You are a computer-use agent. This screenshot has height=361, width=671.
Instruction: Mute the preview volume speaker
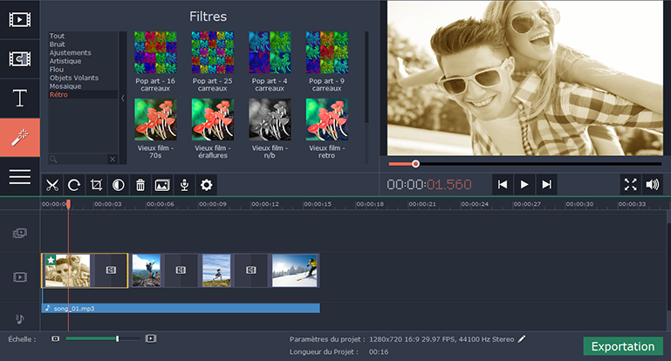click(x=653, y=184)
